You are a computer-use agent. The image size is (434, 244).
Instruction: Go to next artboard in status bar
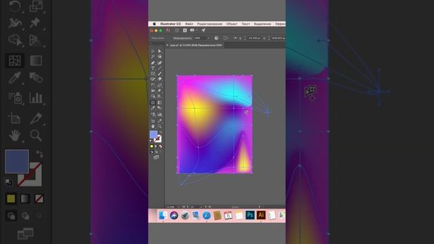coord(205,207)
